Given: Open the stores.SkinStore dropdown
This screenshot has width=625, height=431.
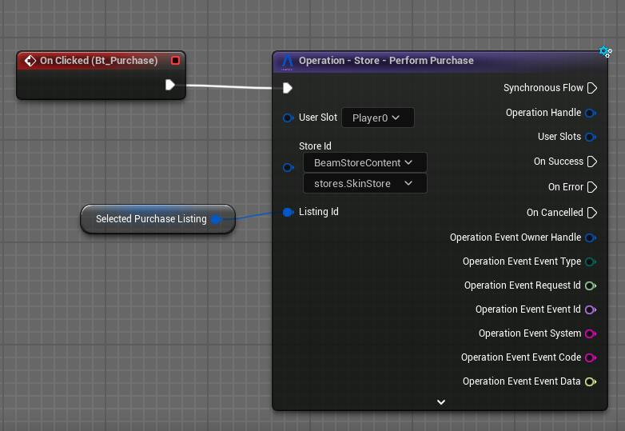Looking at the screenshot, I should pos(364,183).
